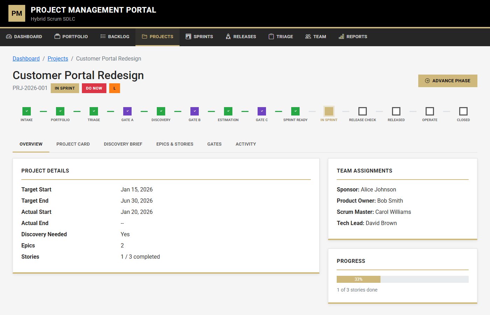Click the project ID PRJ-2026-001
Screen dimensions: 490x315
[x=30, y=88]
